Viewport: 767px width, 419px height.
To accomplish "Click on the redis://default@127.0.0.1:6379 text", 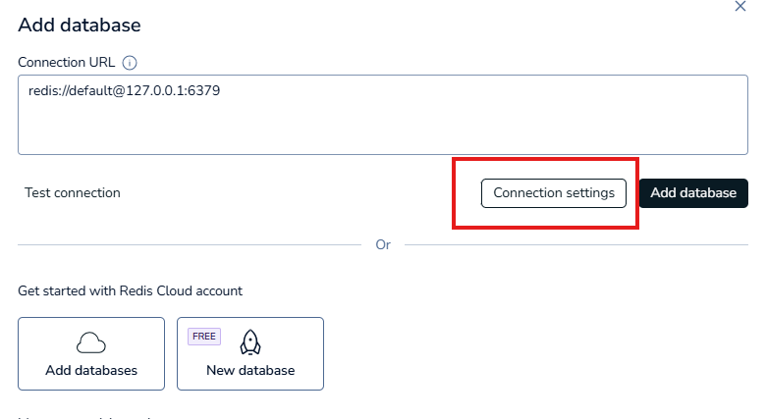I will tap(131, 91).
